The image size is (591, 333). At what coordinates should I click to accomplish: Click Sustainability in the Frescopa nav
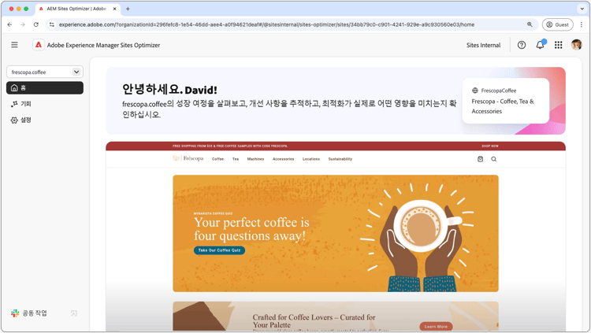(x=340, y=159)
